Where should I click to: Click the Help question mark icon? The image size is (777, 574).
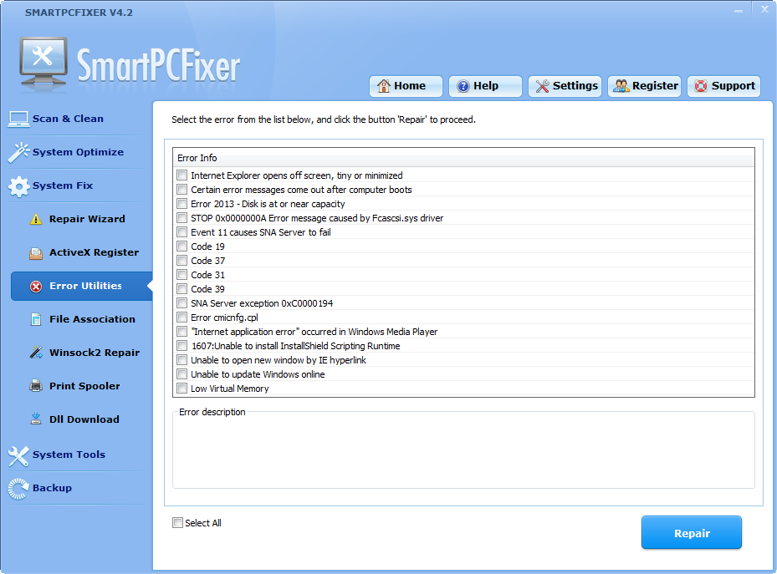click(x=463, y=86)
